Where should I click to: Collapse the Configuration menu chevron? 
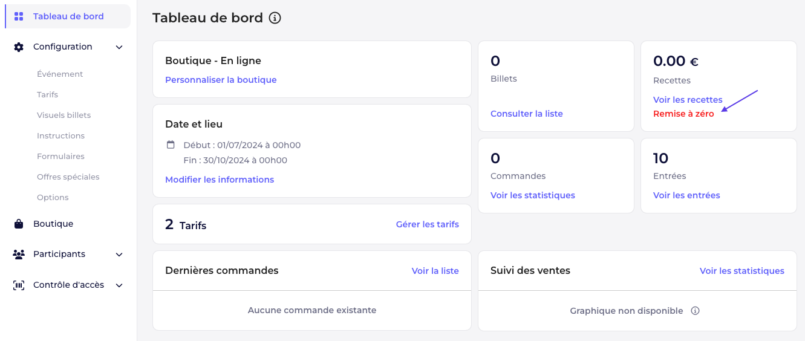pos(119,47)
